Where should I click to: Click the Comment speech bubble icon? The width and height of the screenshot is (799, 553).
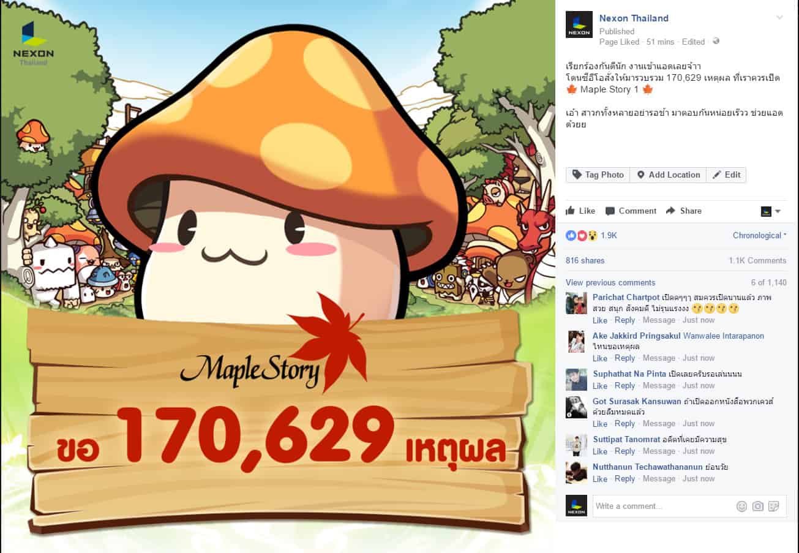coord(610,211)
